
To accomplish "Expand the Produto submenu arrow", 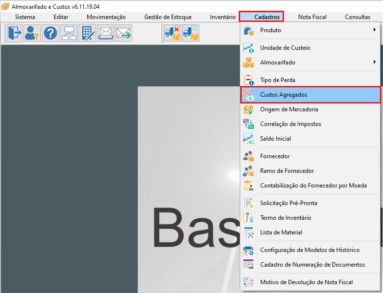I will point(374,30).
